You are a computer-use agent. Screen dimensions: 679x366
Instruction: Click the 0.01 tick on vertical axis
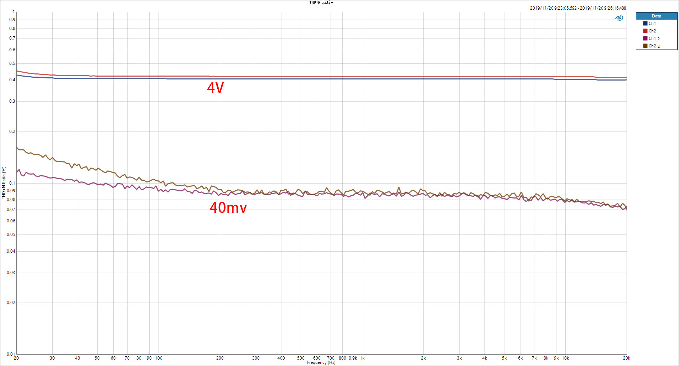11,354
